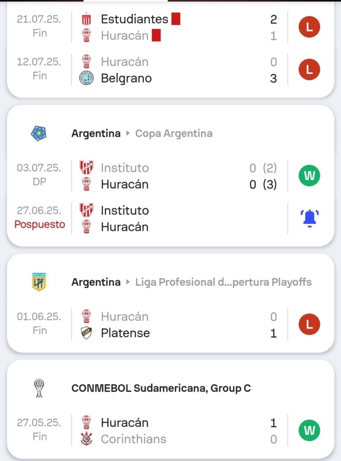Click Instituto crest in 03.07.25 match

[x=86, y=167]
